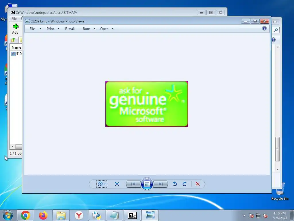Launch Yandex browser from taskbar
Screen dimensions: 294x221
[79, 215]
